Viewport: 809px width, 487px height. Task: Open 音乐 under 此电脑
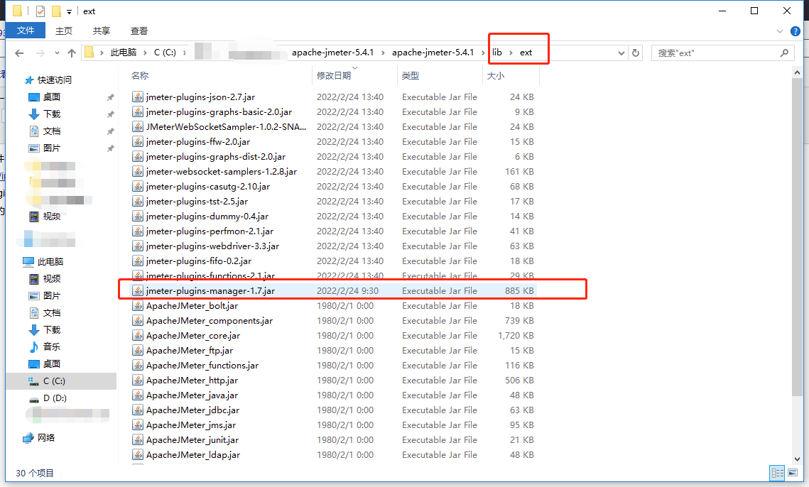pyautogui.click(x=52, y=346)
